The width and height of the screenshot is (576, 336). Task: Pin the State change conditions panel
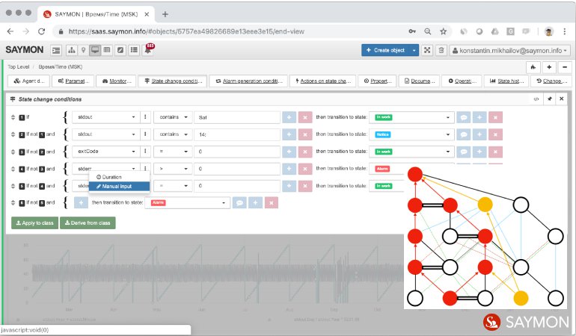tap(550, 99)
